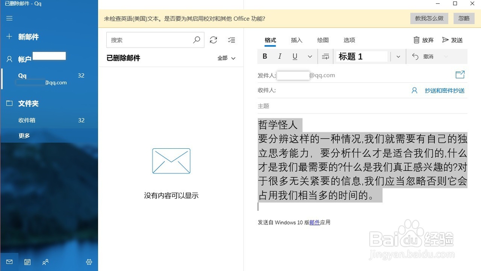
Task: Enter selection mode checklist icon
Action: point(232,40)
